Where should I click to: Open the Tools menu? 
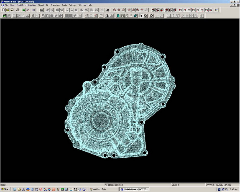(65, 5)
